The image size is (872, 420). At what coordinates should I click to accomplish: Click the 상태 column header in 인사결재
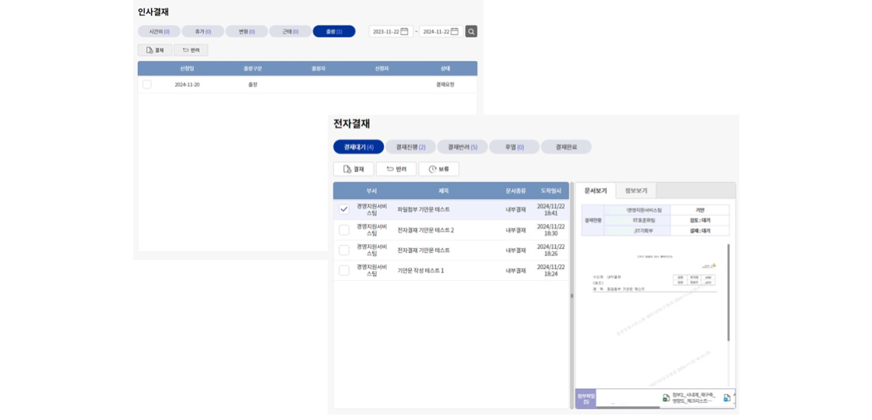445,68
